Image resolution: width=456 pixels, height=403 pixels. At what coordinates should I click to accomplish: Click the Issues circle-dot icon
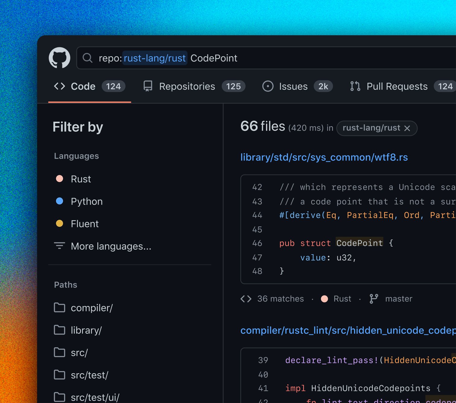[268, 86]
